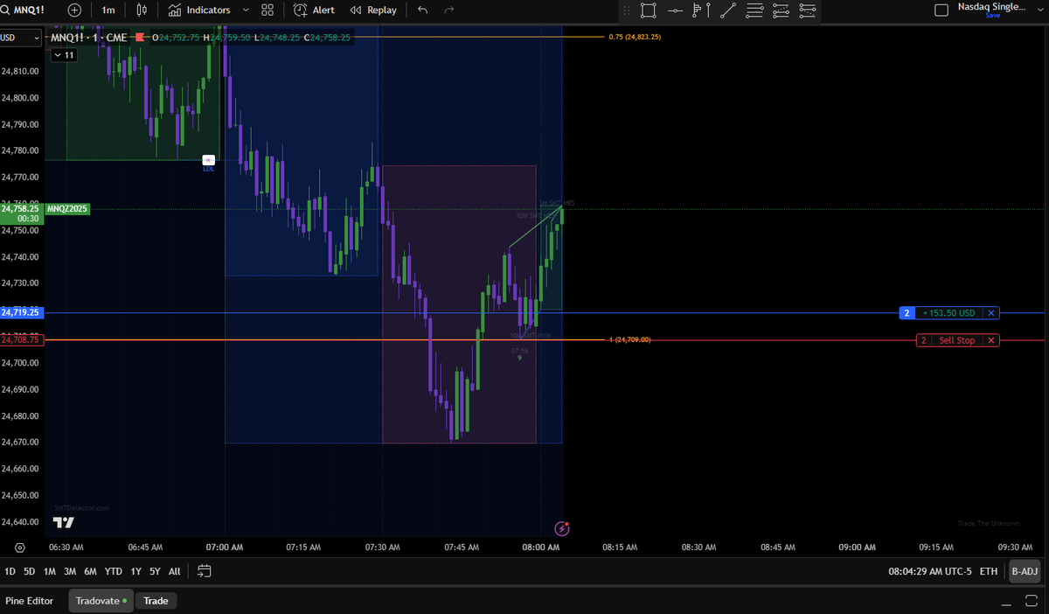The height and width of the screenshot is (614, 1049).
Task: Open time axis settings gear icon
Action: (20, 548)
